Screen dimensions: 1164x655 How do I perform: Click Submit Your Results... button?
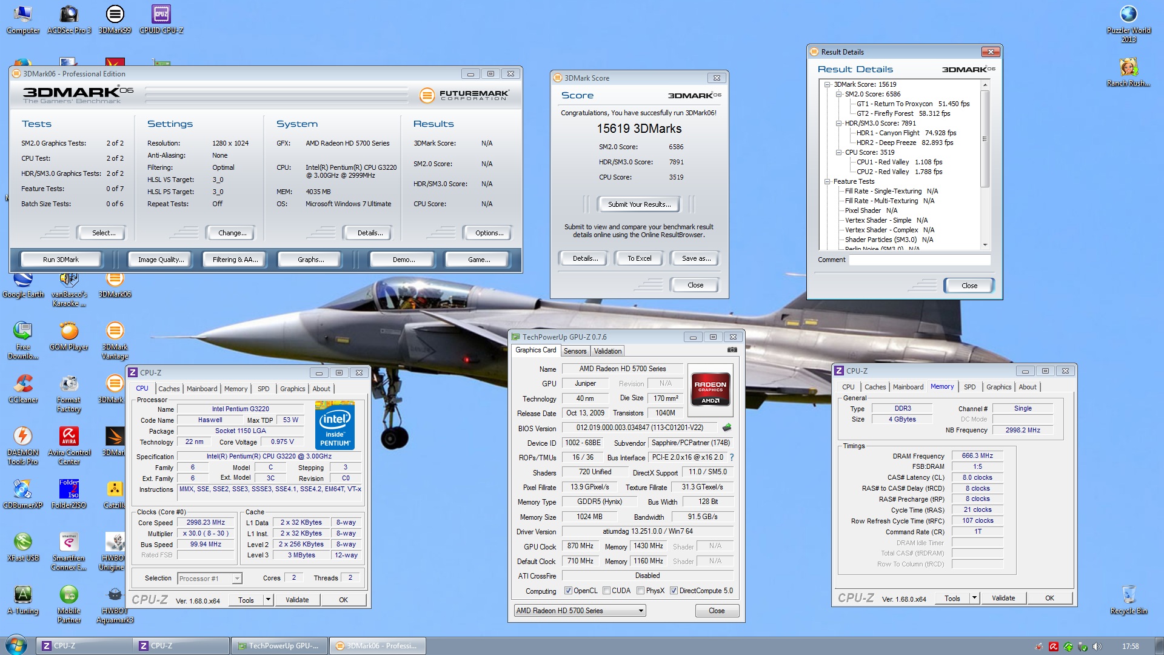coord(640,204)
